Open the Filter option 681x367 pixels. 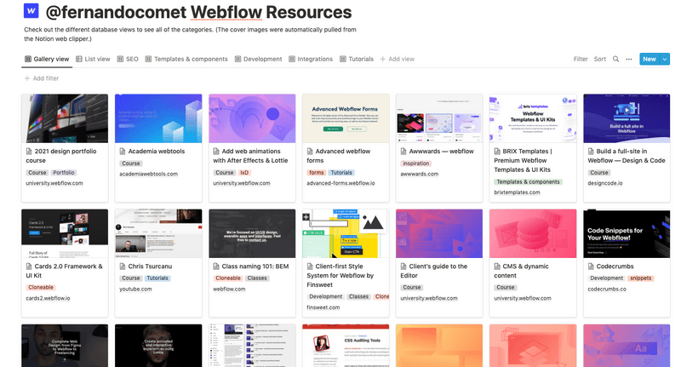(581, 59)
